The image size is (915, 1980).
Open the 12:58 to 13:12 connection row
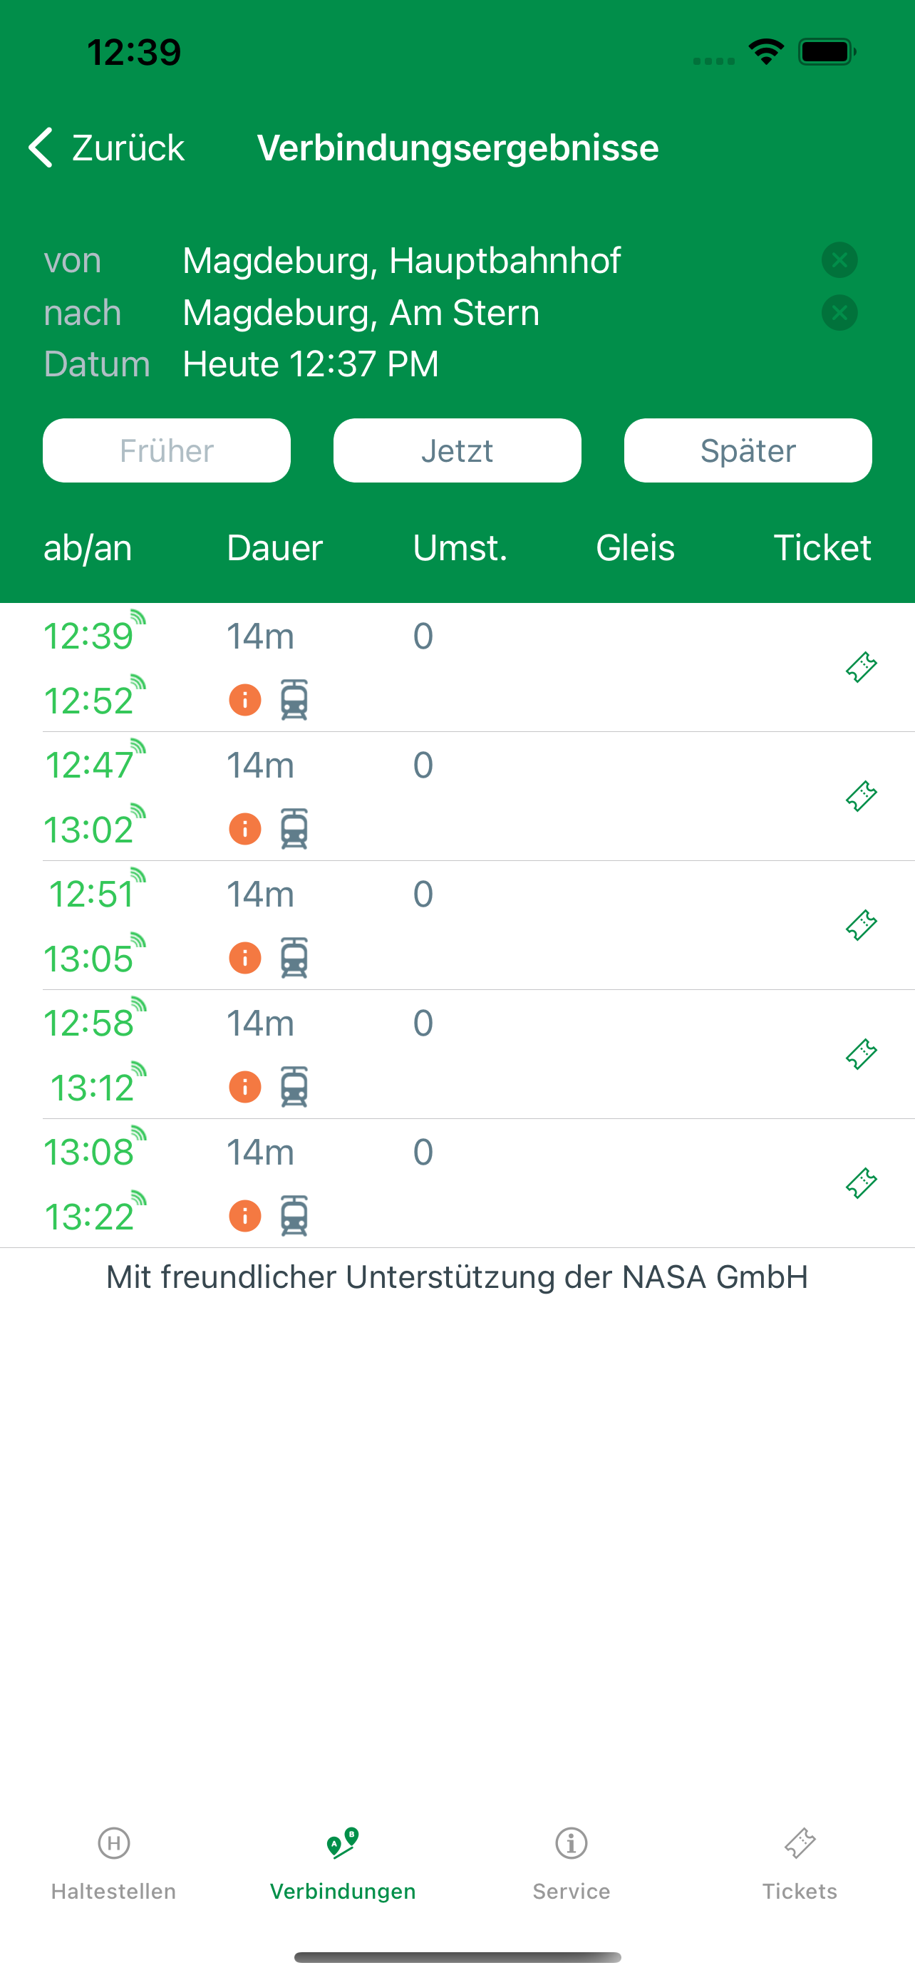tap(457, 1055)
